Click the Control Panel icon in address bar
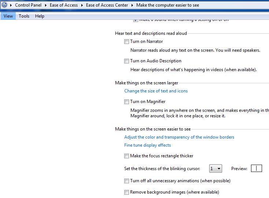Image resolution: width=269 pixels, height=198 pixels. coord(4,5)
